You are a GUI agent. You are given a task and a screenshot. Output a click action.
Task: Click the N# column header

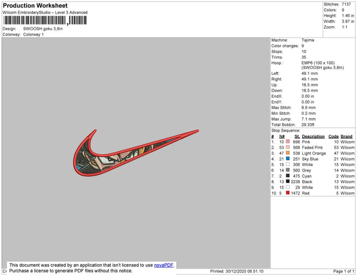click(x=282, y=136)
